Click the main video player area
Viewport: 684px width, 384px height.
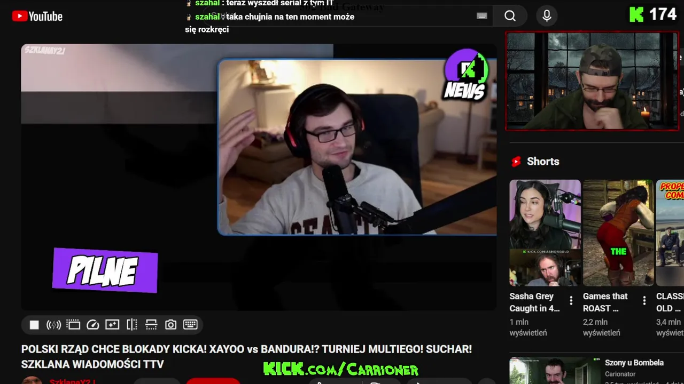[259, 177]
